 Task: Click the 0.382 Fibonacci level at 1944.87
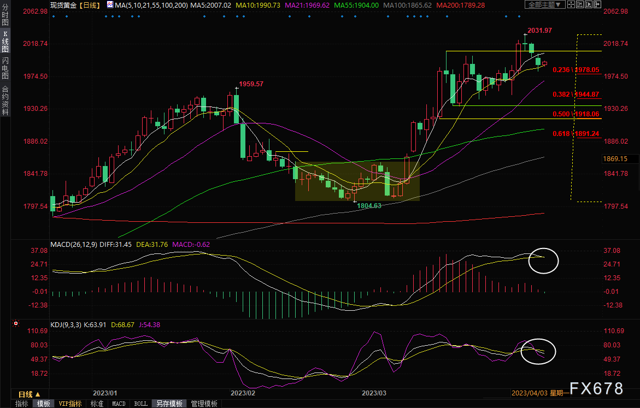(576, 94)
